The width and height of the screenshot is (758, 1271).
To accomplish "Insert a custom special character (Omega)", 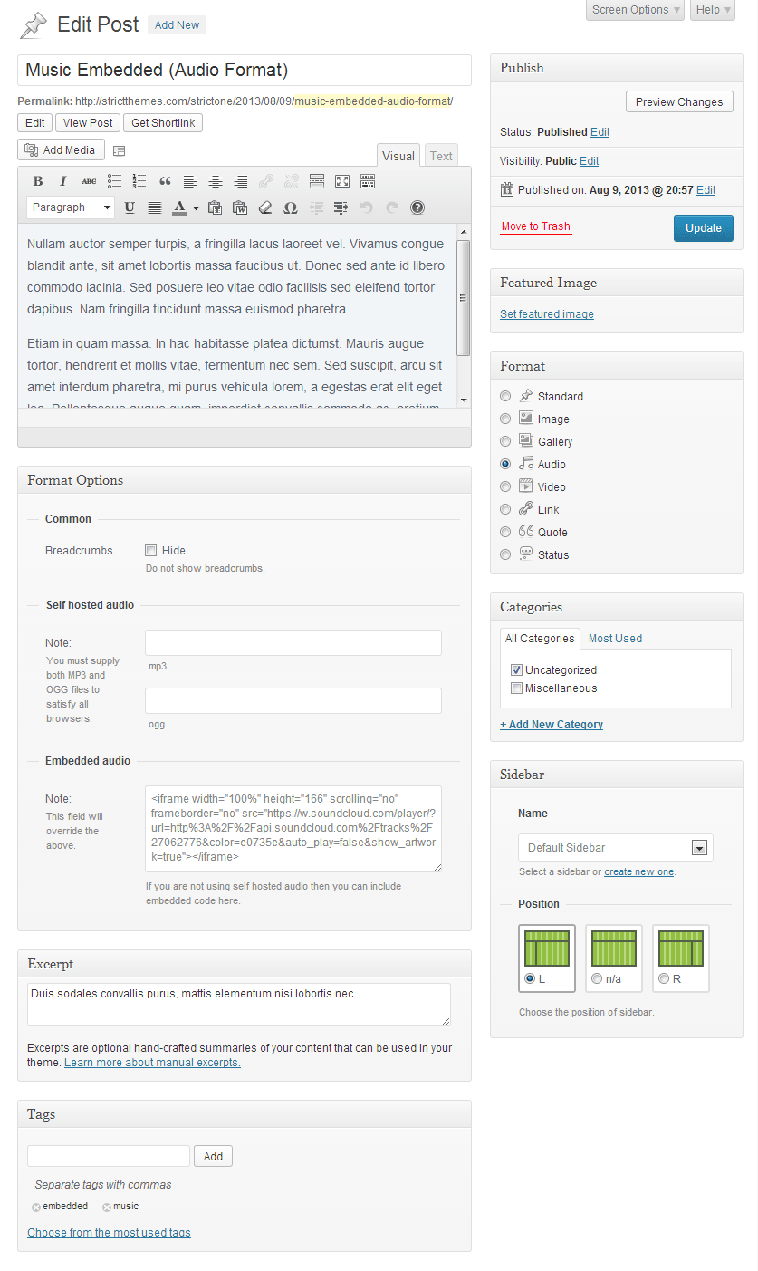I will coord(291,207).
